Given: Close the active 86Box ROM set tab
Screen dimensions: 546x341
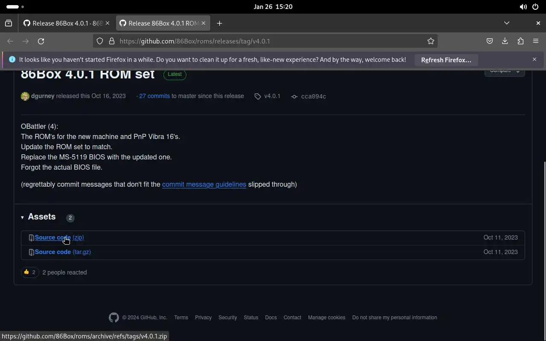Looking at the screenshot, I should (x=203, y=23).
